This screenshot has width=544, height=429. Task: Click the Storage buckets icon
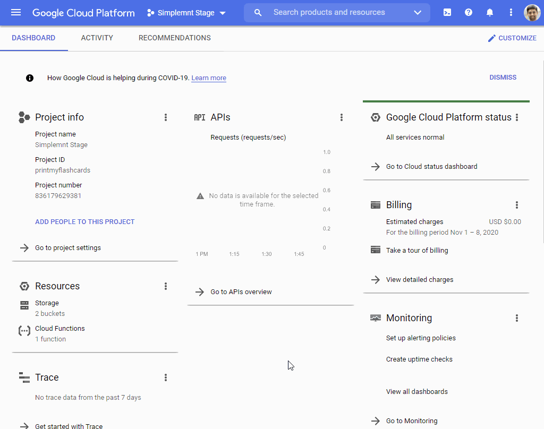(24, 305)
